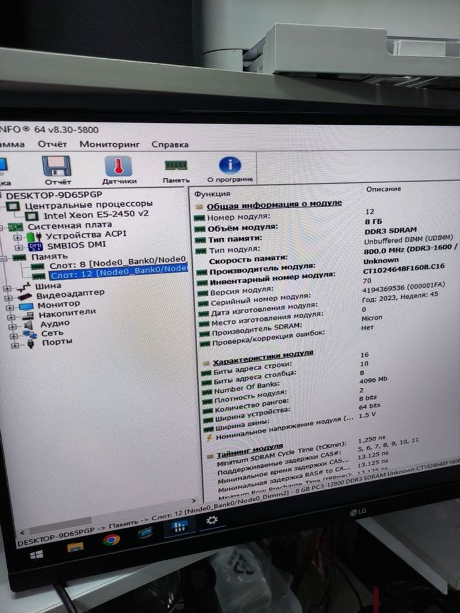Expand the Аудио node
Image resolution: width=460 pixels, height=613 pixels.
click(13, 327)
